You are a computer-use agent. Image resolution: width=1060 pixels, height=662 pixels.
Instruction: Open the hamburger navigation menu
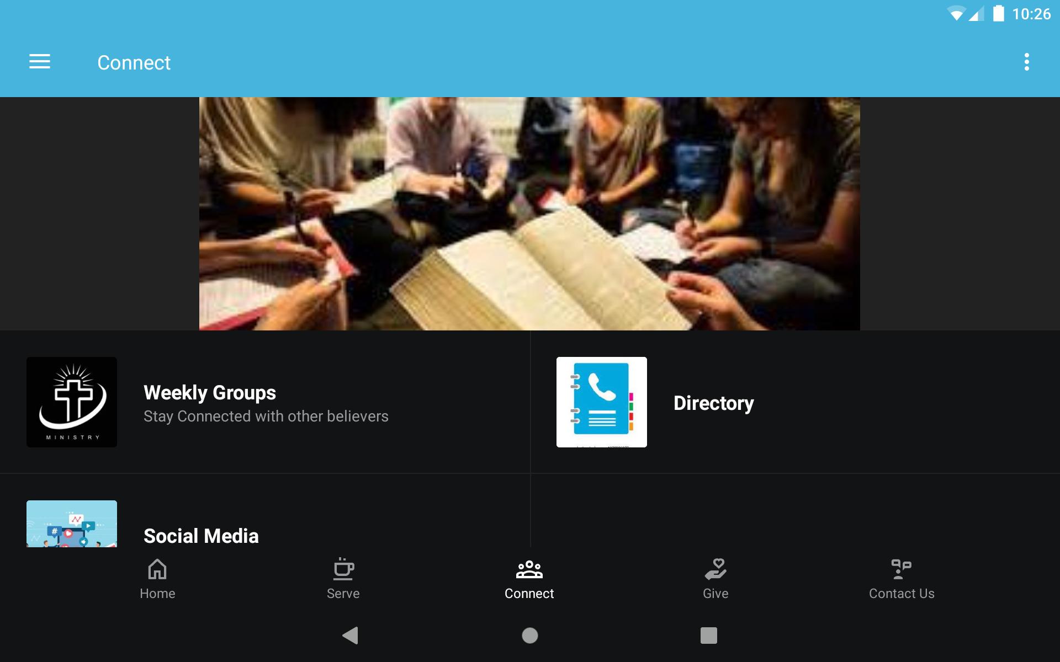[x=40, y=62]
